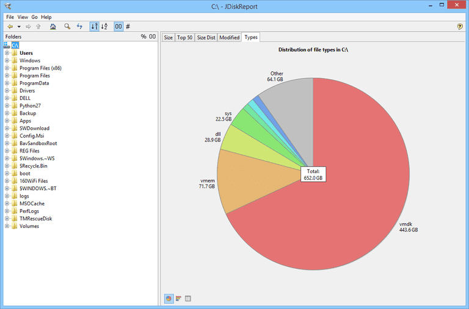Select table view icon

(x=188, y=298)
